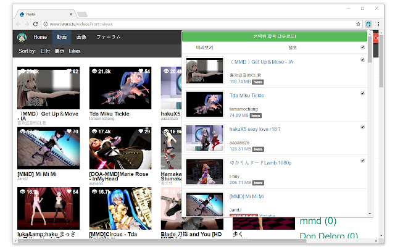Click the Don Deloro (0) tag link
Screen dimensions: 395x247
tap(329, 236)
